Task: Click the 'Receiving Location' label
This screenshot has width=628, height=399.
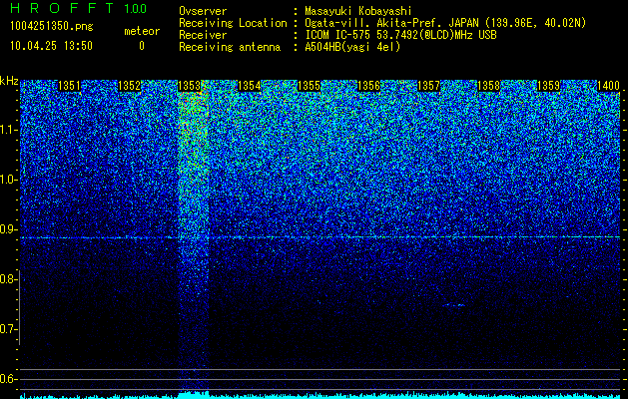Action: [233, 23]
